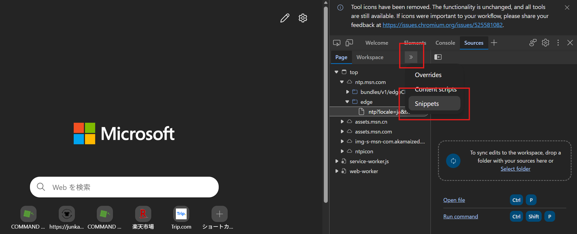The height and width of the screenshot is (234, 577).
Task: Select web-worker label in tree
Action: coord(364,171)
